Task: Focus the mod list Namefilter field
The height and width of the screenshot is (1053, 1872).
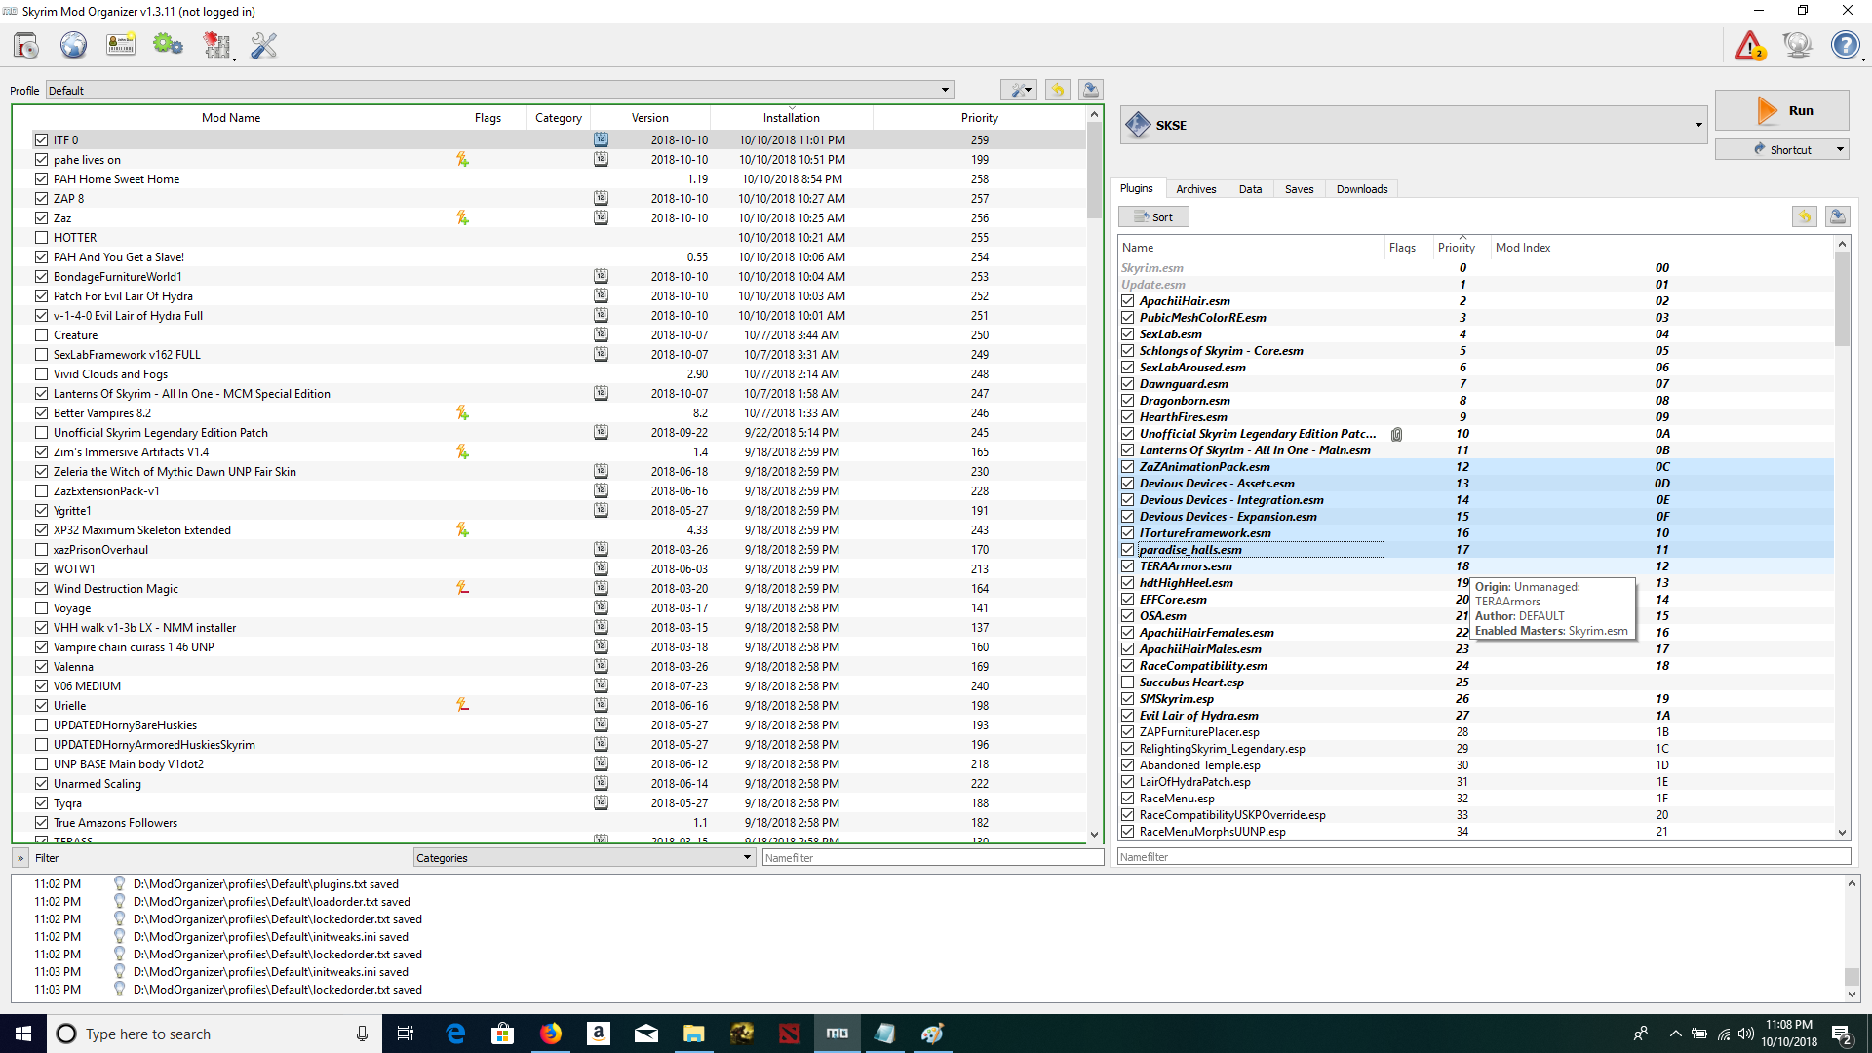Action: (932, 858)
